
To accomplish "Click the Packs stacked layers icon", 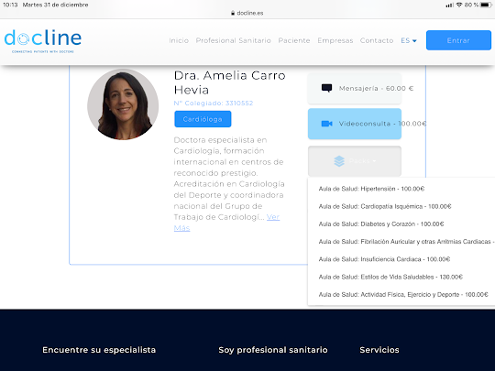I will [339, 161].
